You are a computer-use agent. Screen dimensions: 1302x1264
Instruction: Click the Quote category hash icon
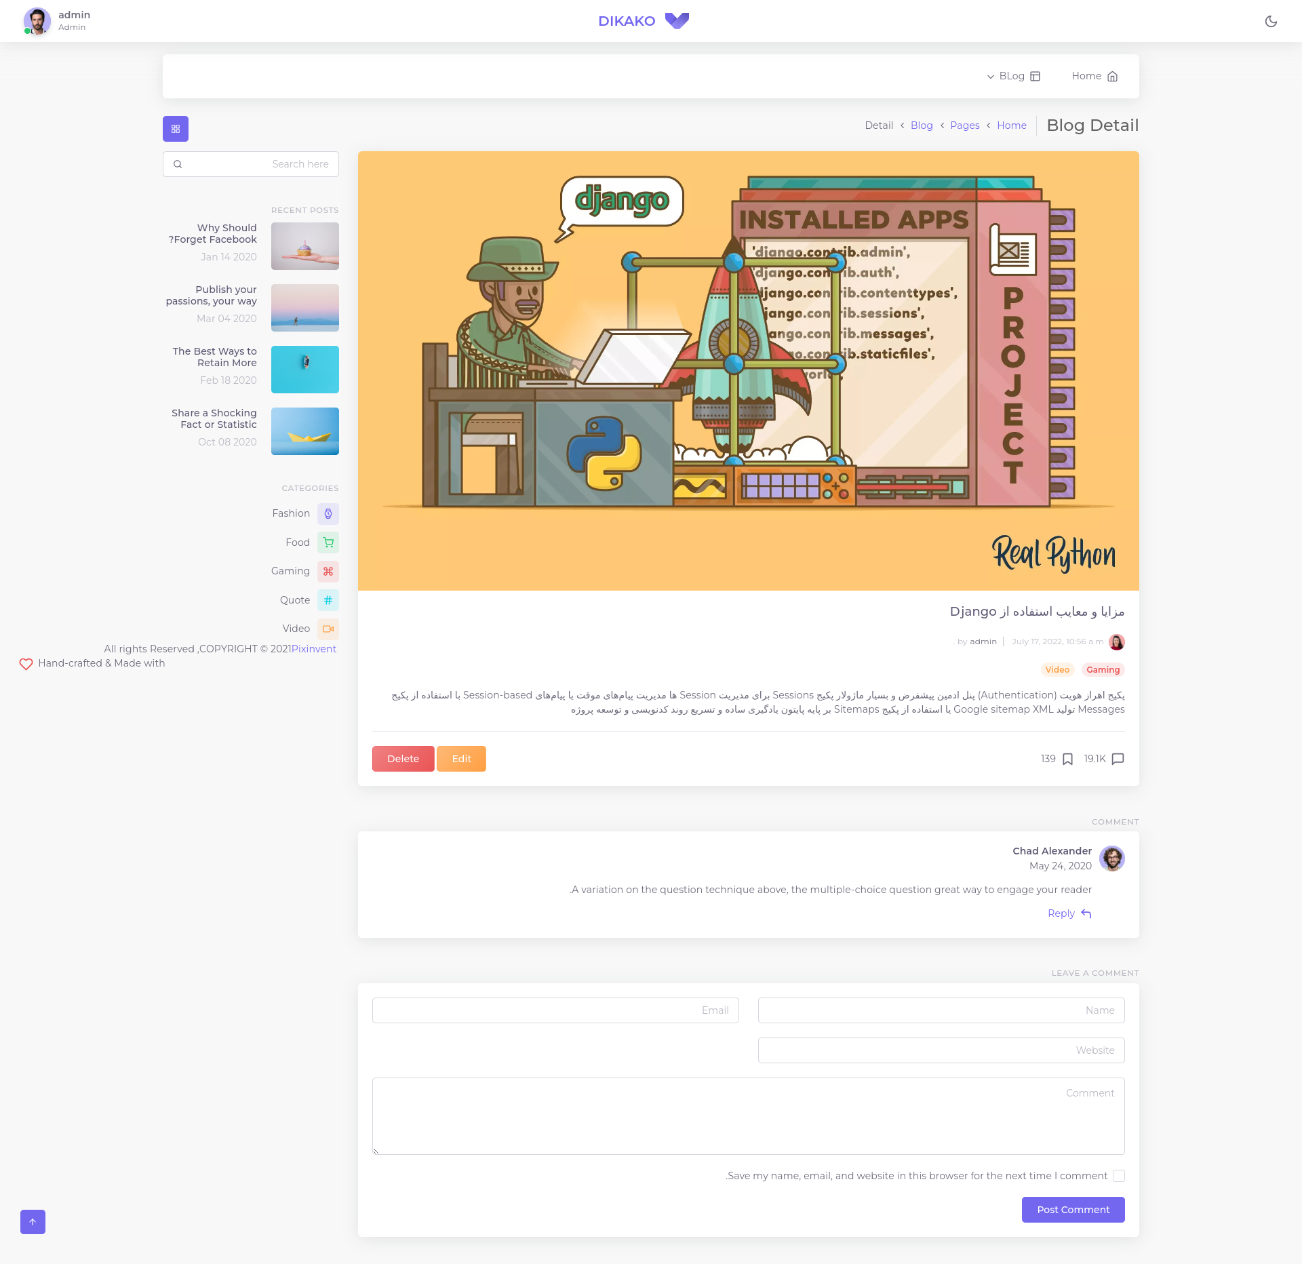coord(328,600)
